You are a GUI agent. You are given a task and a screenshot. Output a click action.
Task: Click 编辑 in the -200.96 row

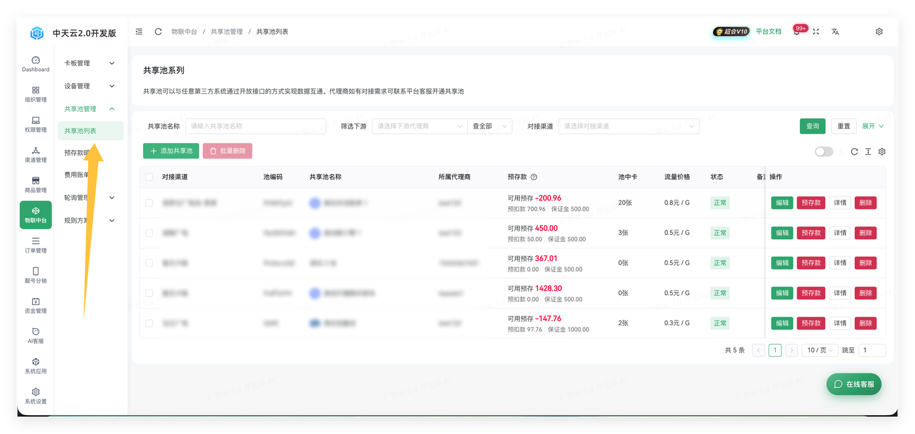point(782,203)
